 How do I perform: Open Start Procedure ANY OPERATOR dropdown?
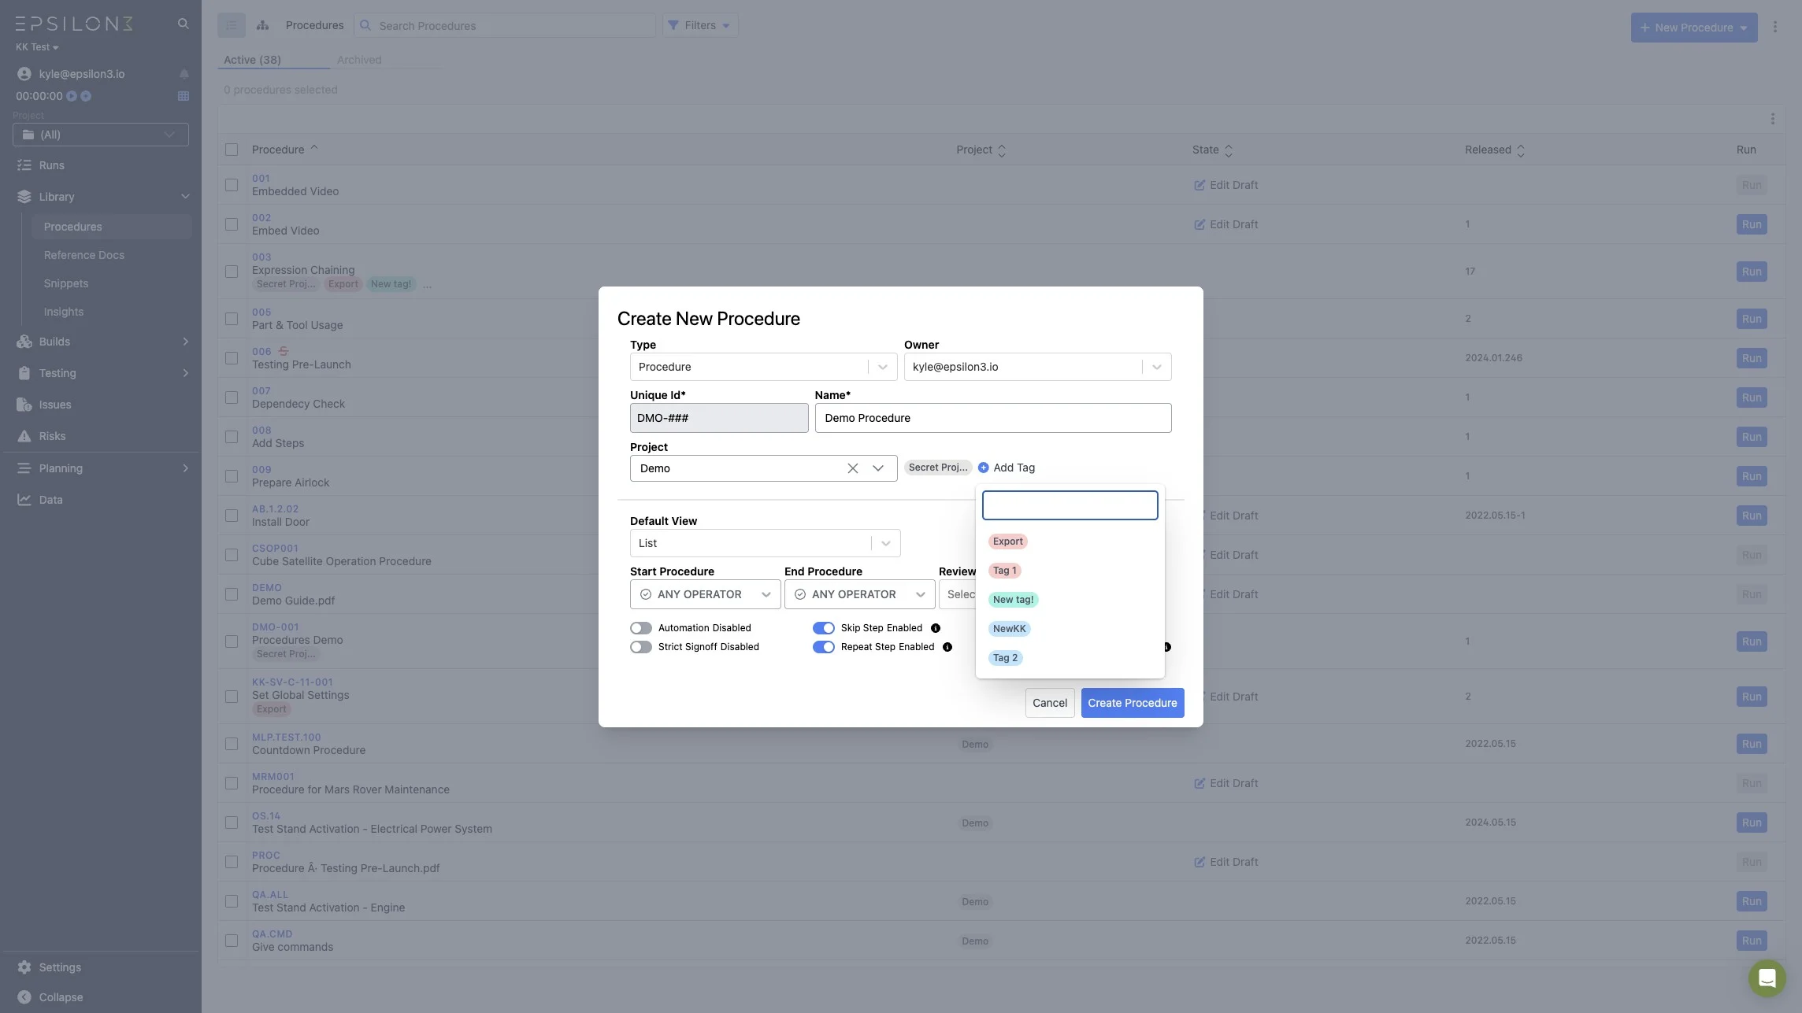pos(705,594)
